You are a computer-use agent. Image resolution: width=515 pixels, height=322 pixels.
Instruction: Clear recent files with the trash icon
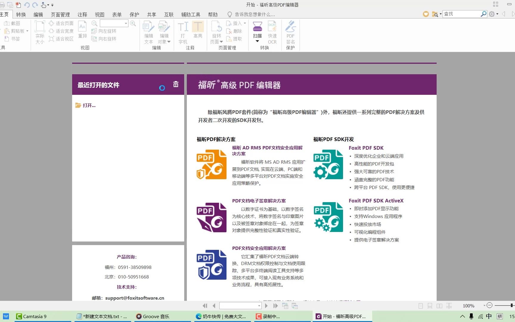176,84
